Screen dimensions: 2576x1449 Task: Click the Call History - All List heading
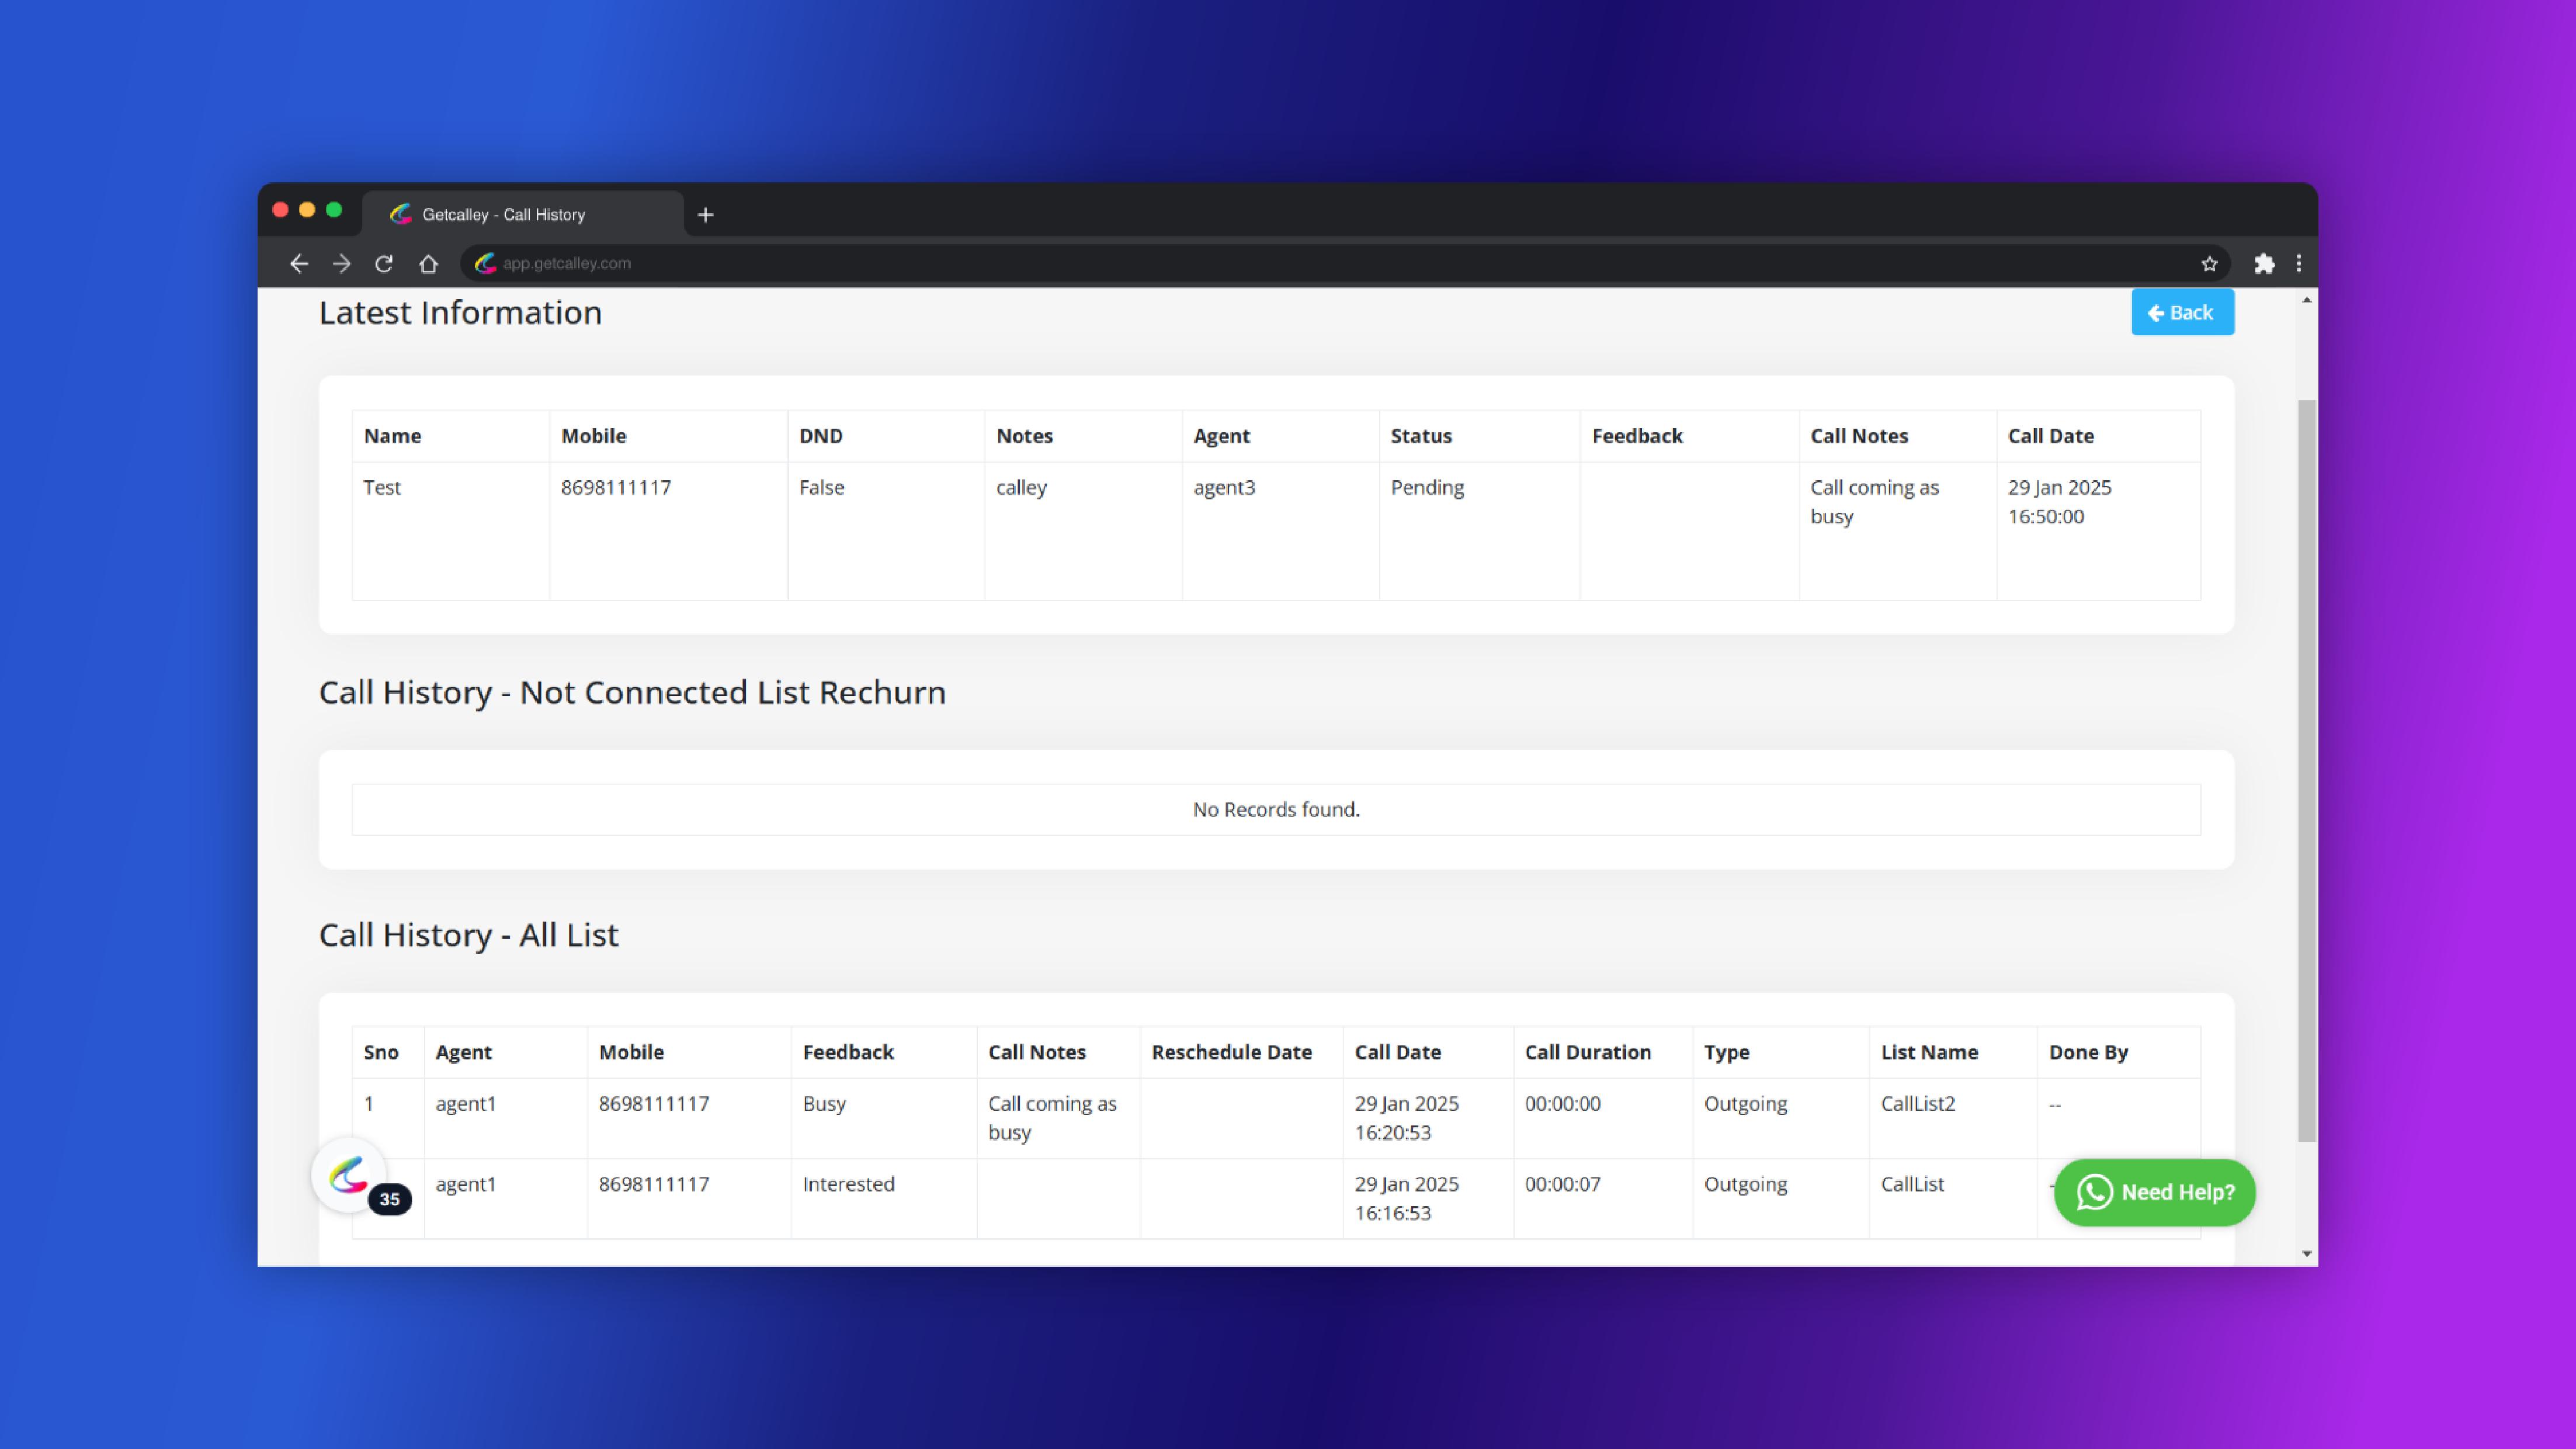[469, 935]
